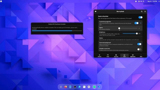Collapse the Customize properties chevron
Screen dimensions: 160x90
[x=140, y=23]
